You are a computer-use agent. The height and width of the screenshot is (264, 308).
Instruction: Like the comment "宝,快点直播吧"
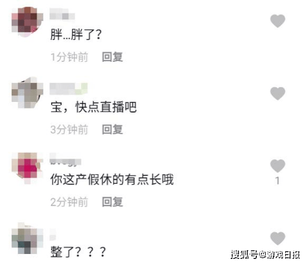(x=277, y=94)
